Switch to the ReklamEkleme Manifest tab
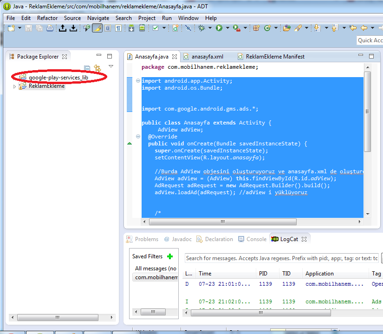This screenshot has width=383, height=334. (x=275, y=57)
